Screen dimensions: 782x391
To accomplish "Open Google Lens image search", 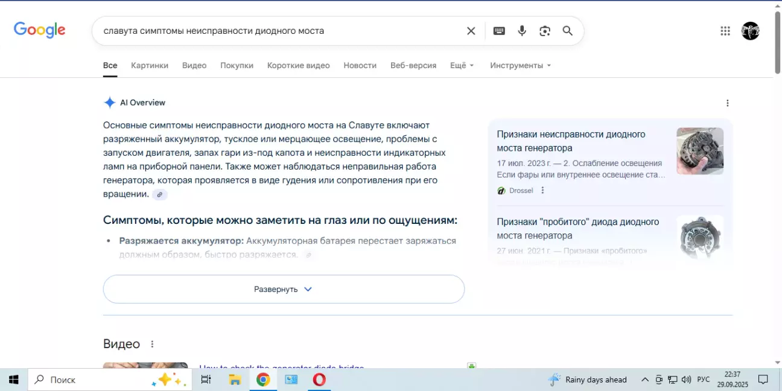I will point(545,31).
